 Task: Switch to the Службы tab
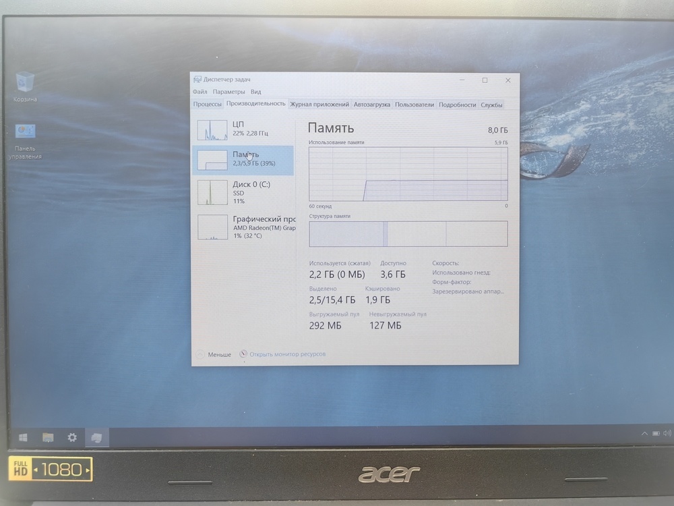[491, 105]
